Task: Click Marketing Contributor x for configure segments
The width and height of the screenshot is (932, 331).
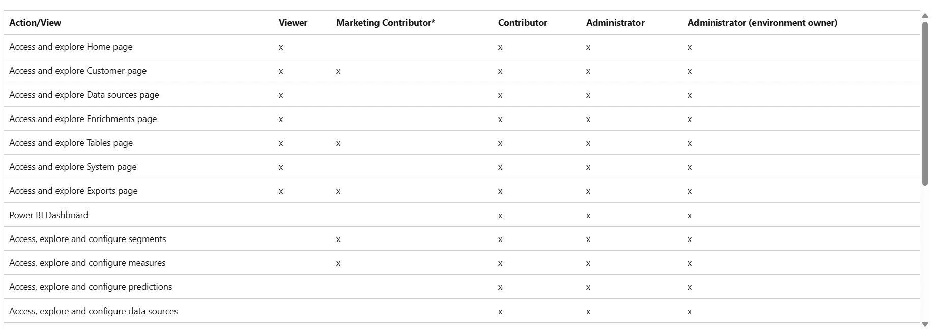Action: [338, 239]
